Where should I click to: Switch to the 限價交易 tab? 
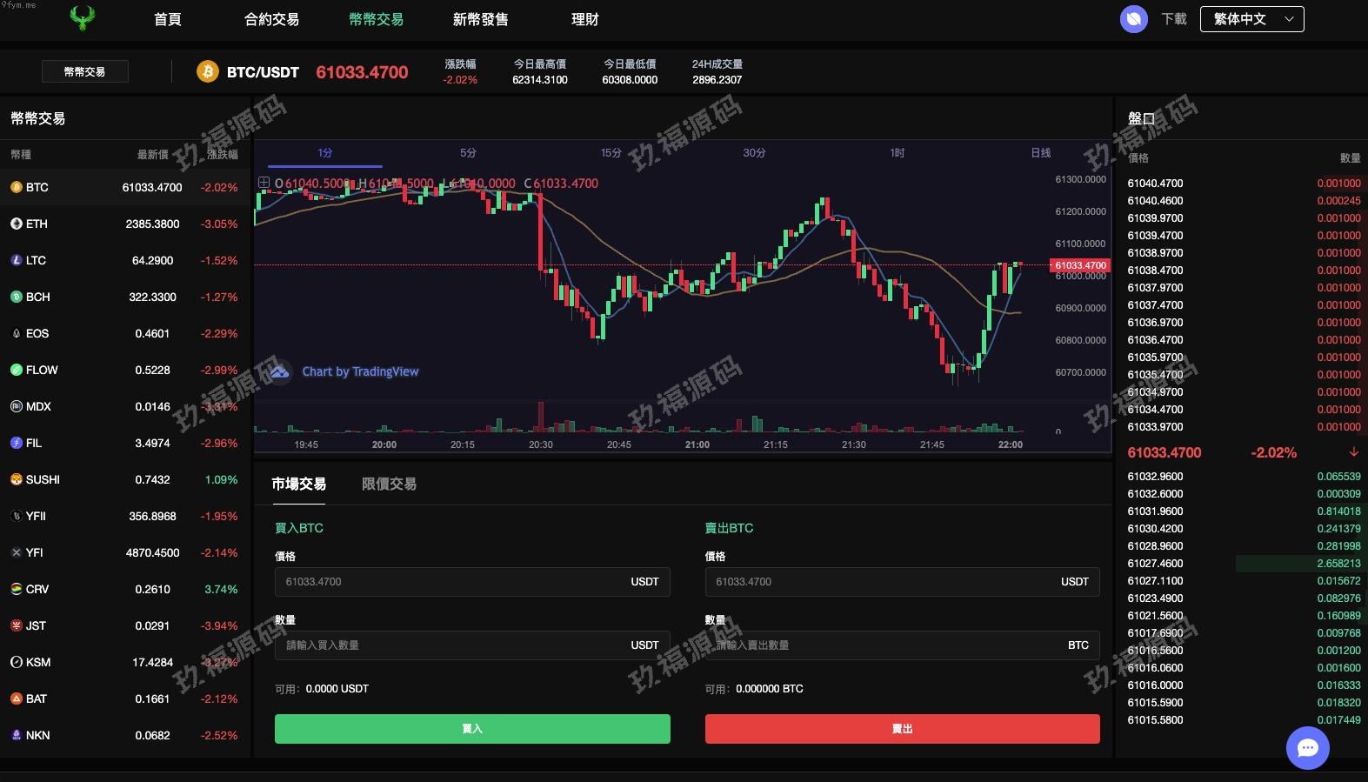coord(389,484)
